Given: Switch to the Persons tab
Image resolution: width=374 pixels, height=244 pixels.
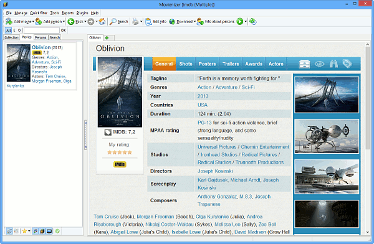Looking at the screenshot, I should tap(41, 37).
